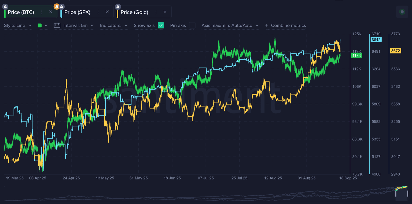Expand the Indicators dropdown

tap(113, 25)
